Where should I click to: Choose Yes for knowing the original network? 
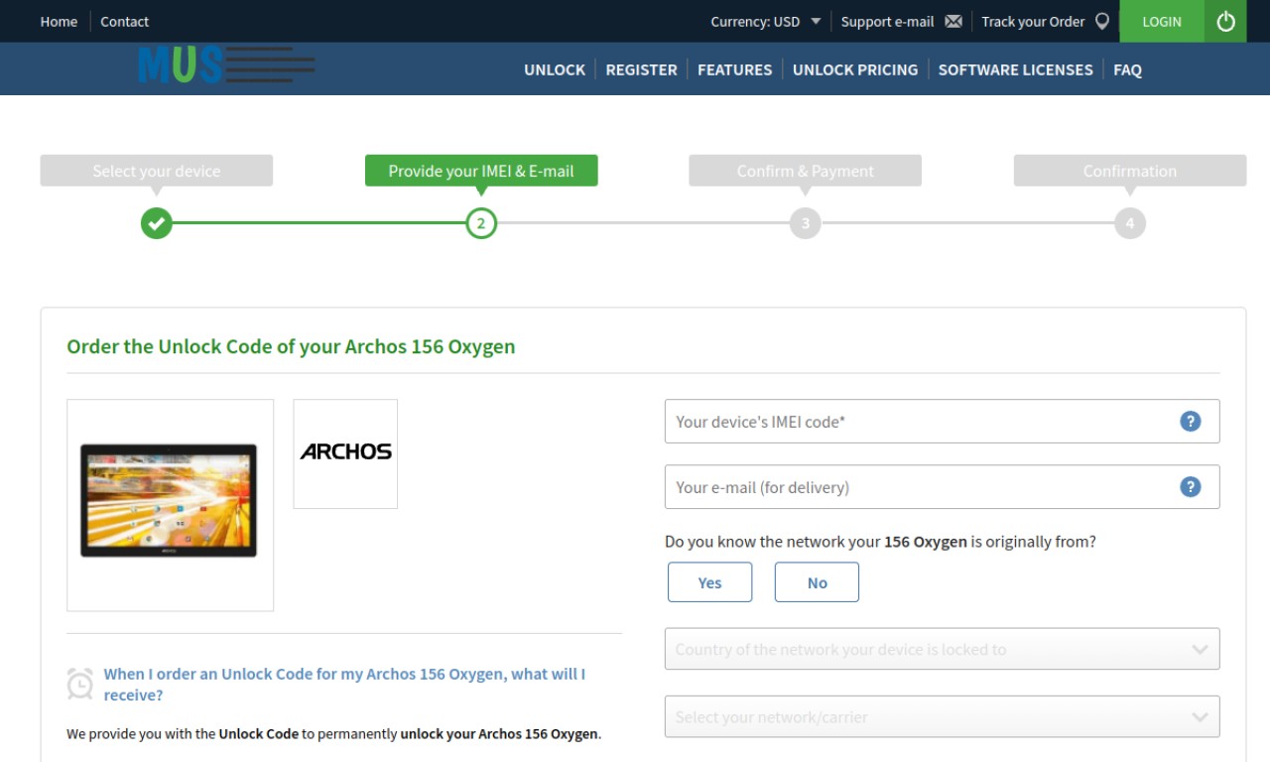coord(709,582)
